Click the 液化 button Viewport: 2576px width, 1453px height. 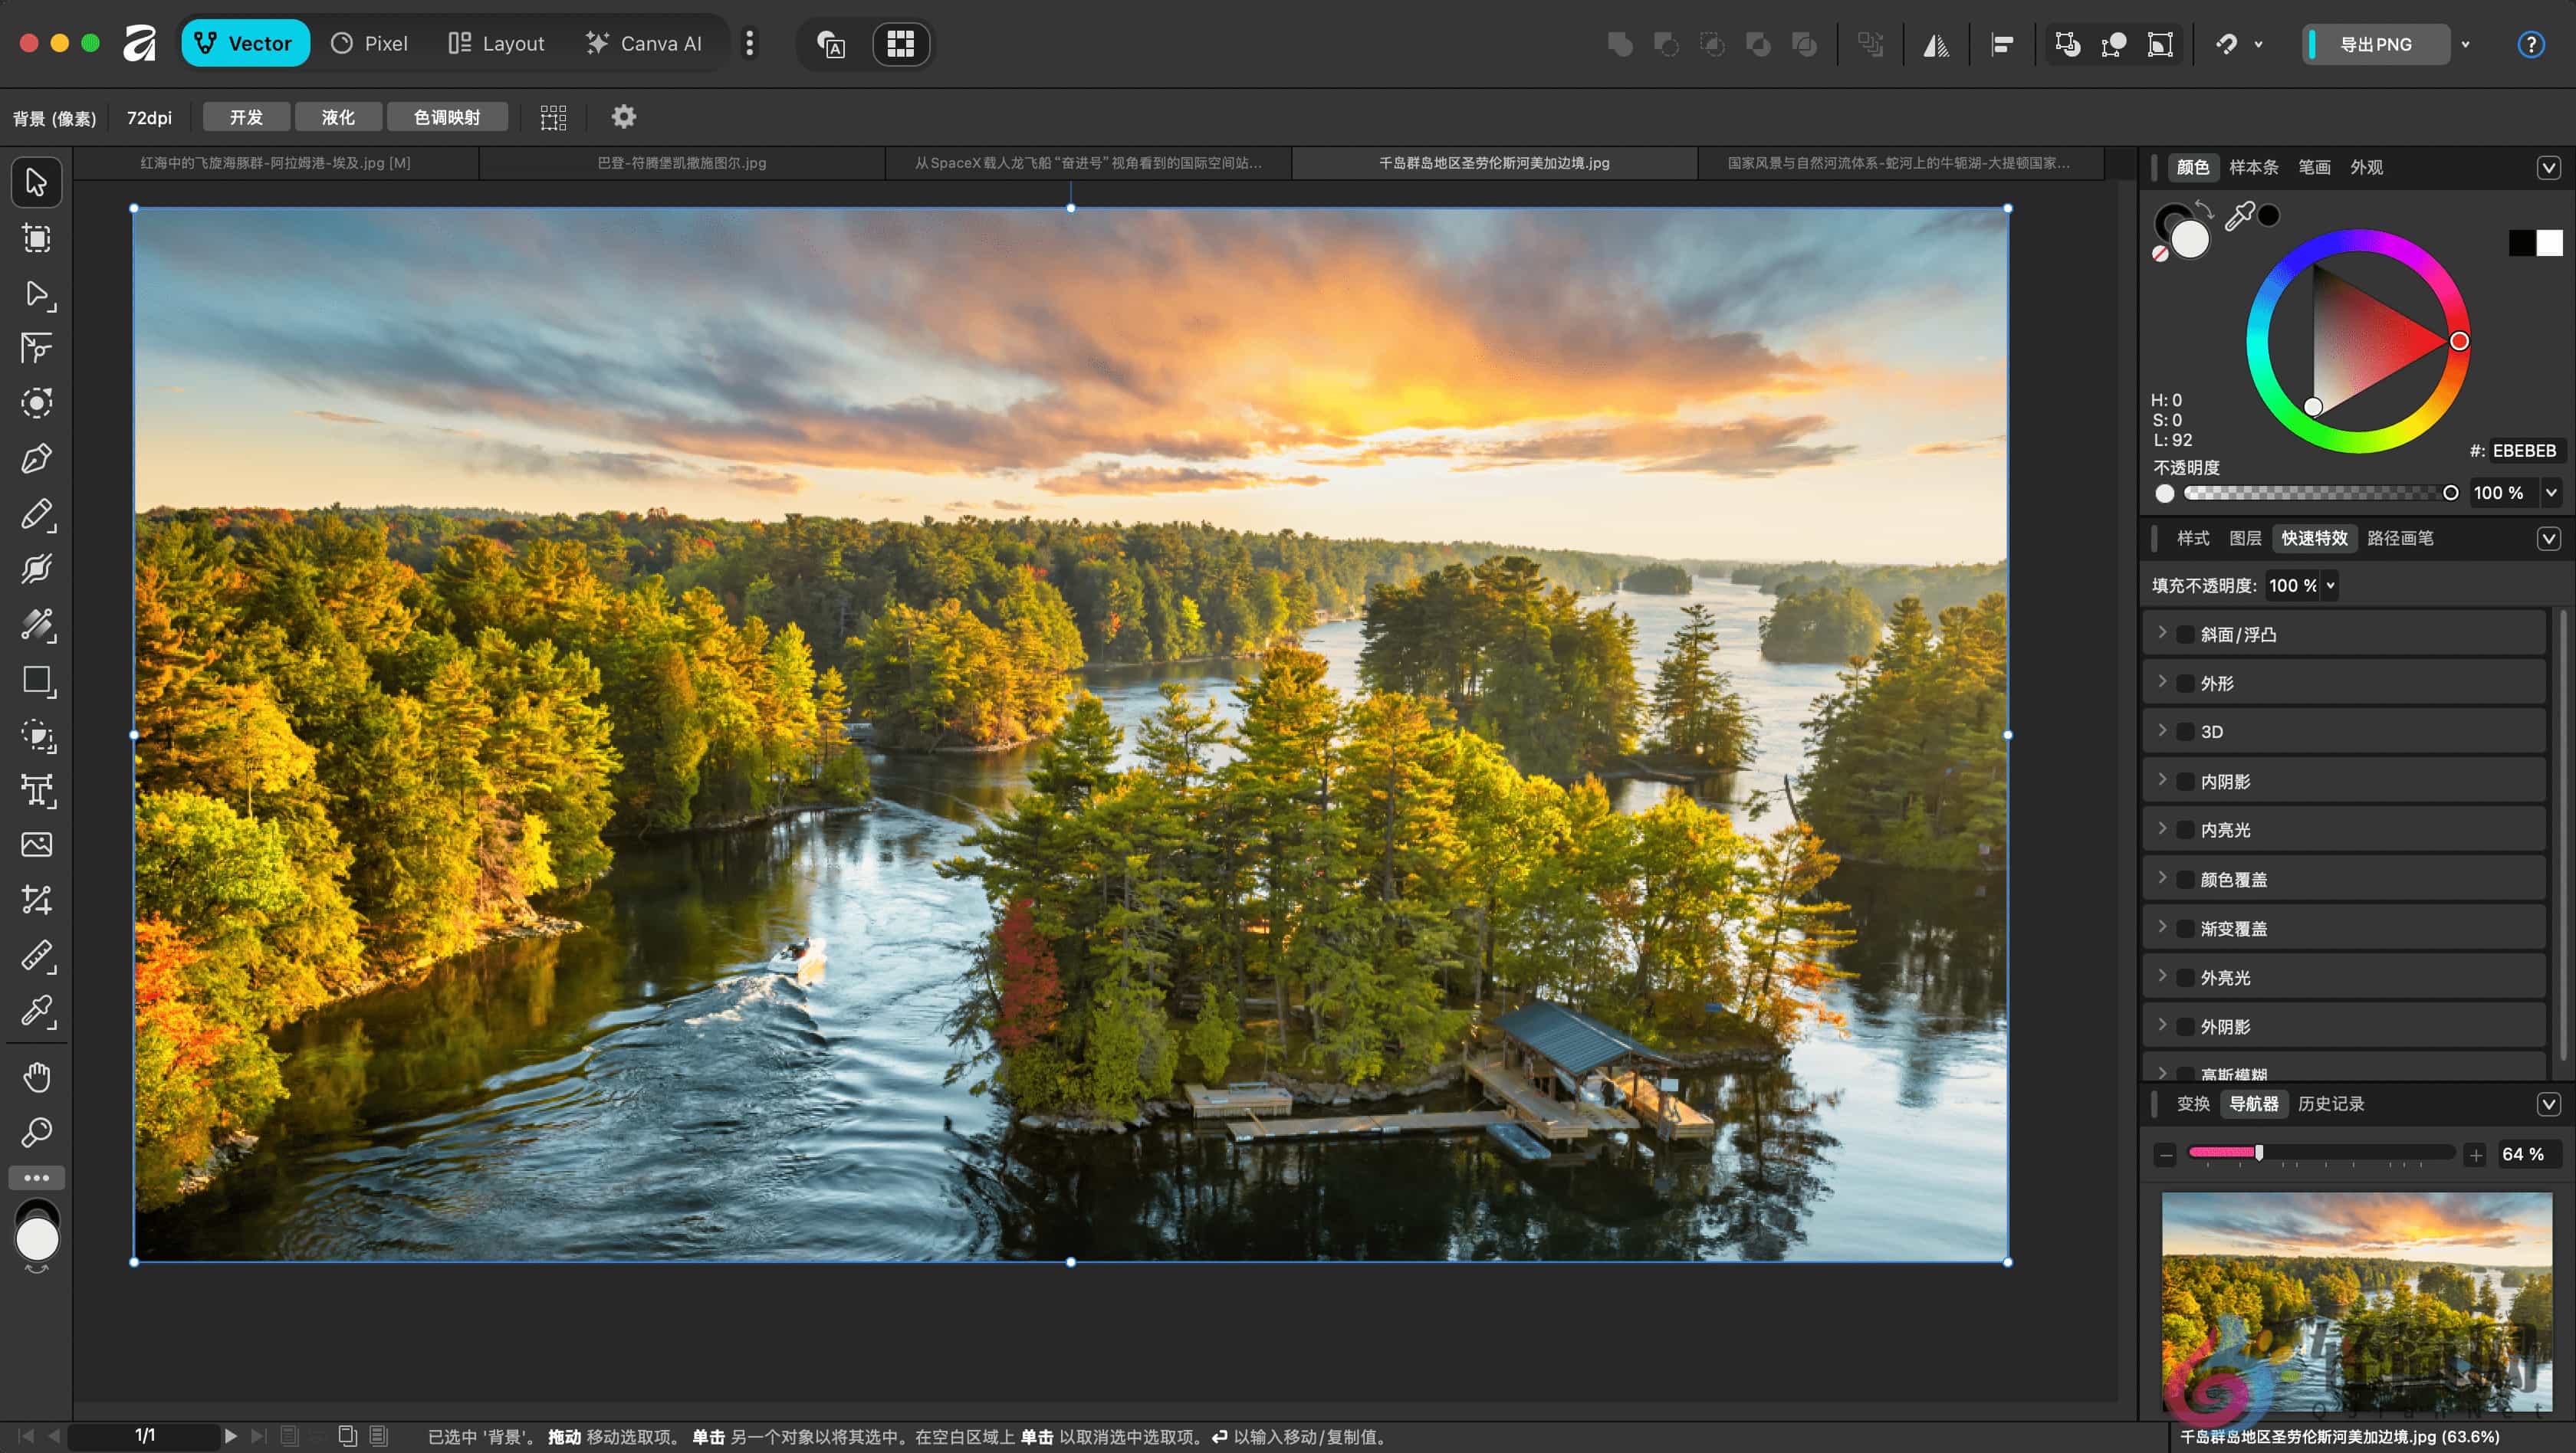point(338,117)
